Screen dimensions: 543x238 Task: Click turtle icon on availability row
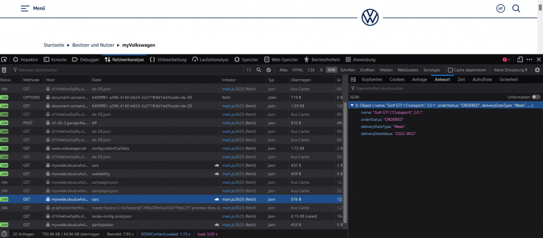[x=217, y=173]
